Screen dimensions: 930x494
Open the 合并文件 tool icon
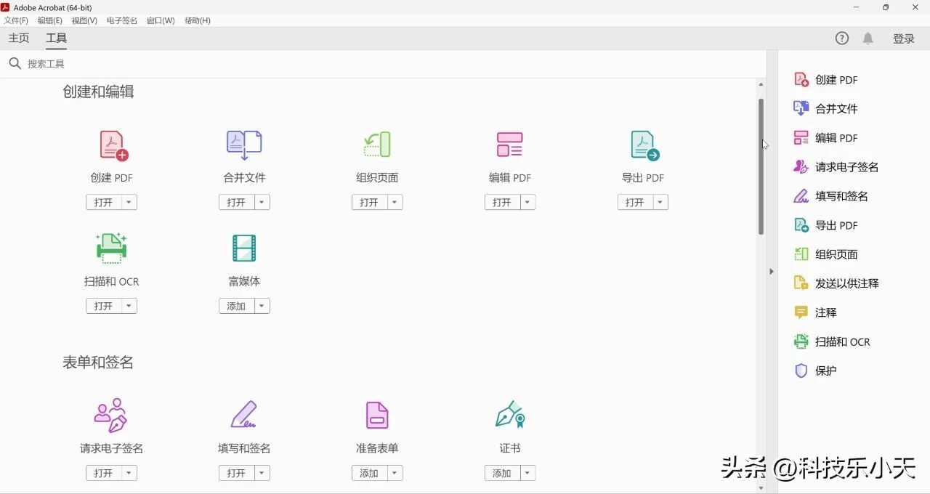[x=244, y=145]
